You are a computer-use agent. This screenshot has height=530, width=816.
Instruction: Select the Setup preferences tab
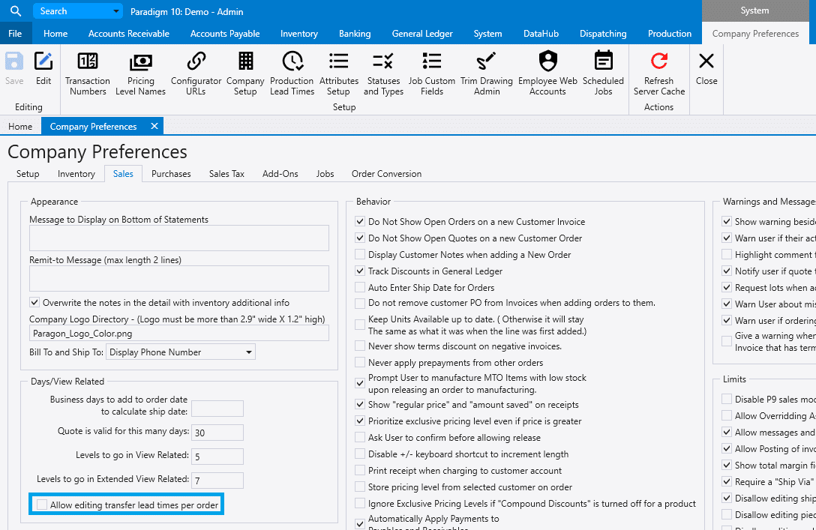(x=28, y=174)
